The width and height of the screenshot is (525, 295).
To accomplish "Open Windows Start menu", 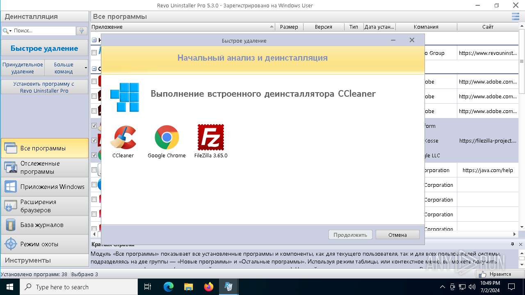I will coord(10,287).
